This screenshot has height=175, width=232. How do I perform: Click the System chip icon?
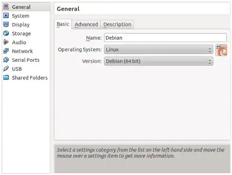coord(6,16)
